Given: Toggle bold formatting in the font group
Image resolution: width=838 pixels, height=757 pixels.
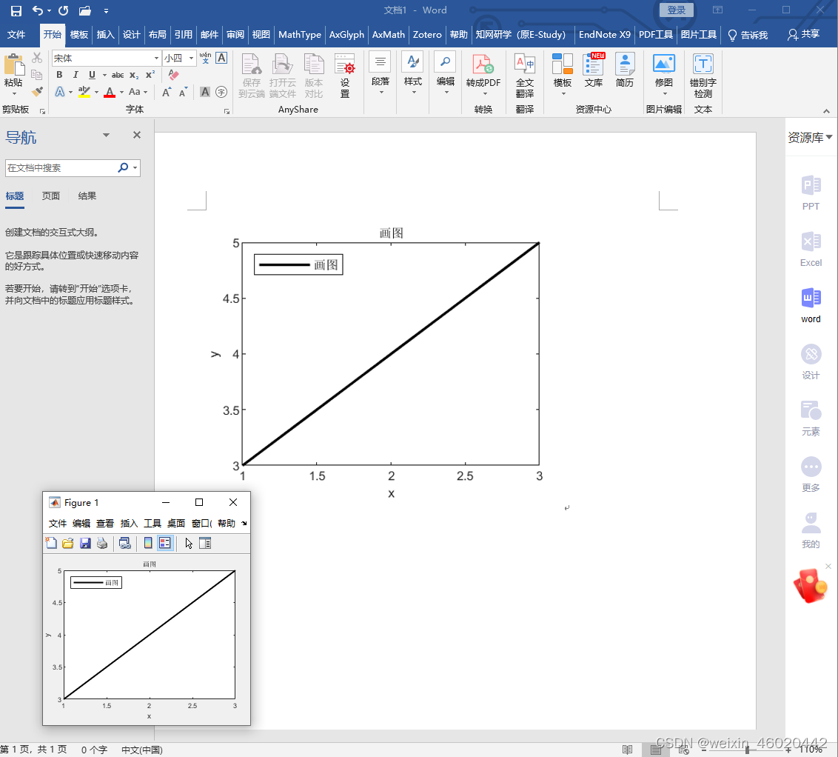Looking at the screenshot, I should 59,75.
